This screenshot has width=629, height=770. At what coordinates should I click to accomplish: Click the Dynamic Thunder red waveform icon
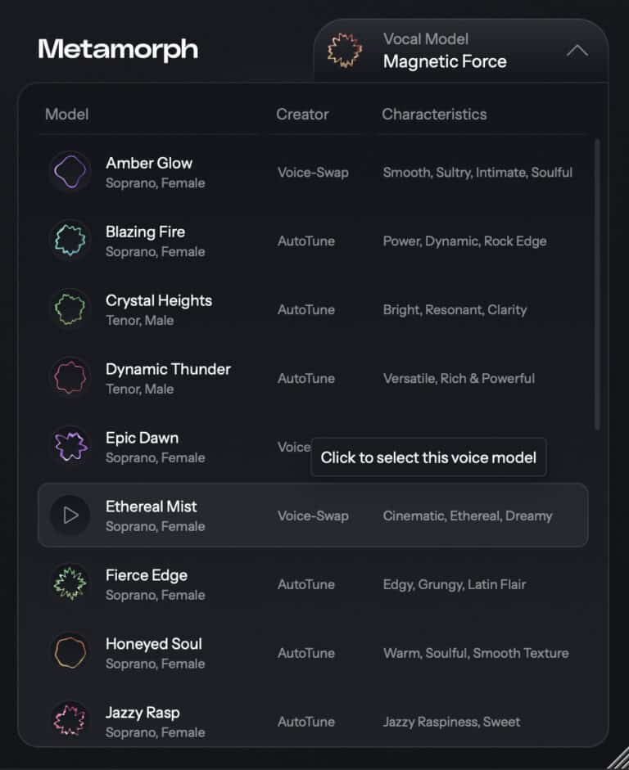click(x=70, y=378)
